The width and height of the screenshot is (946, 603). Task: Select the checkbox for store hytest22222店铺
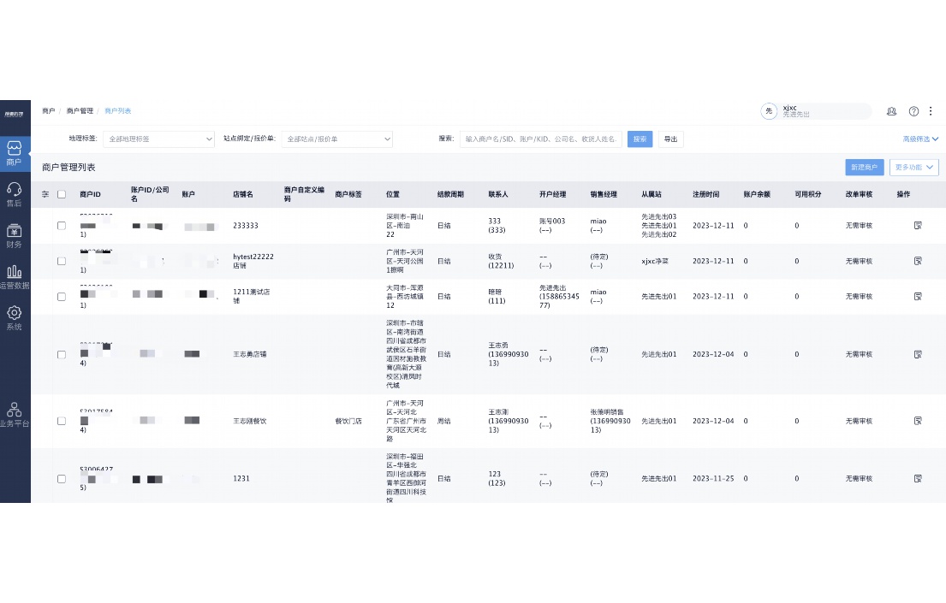click(x=62, y=261)
